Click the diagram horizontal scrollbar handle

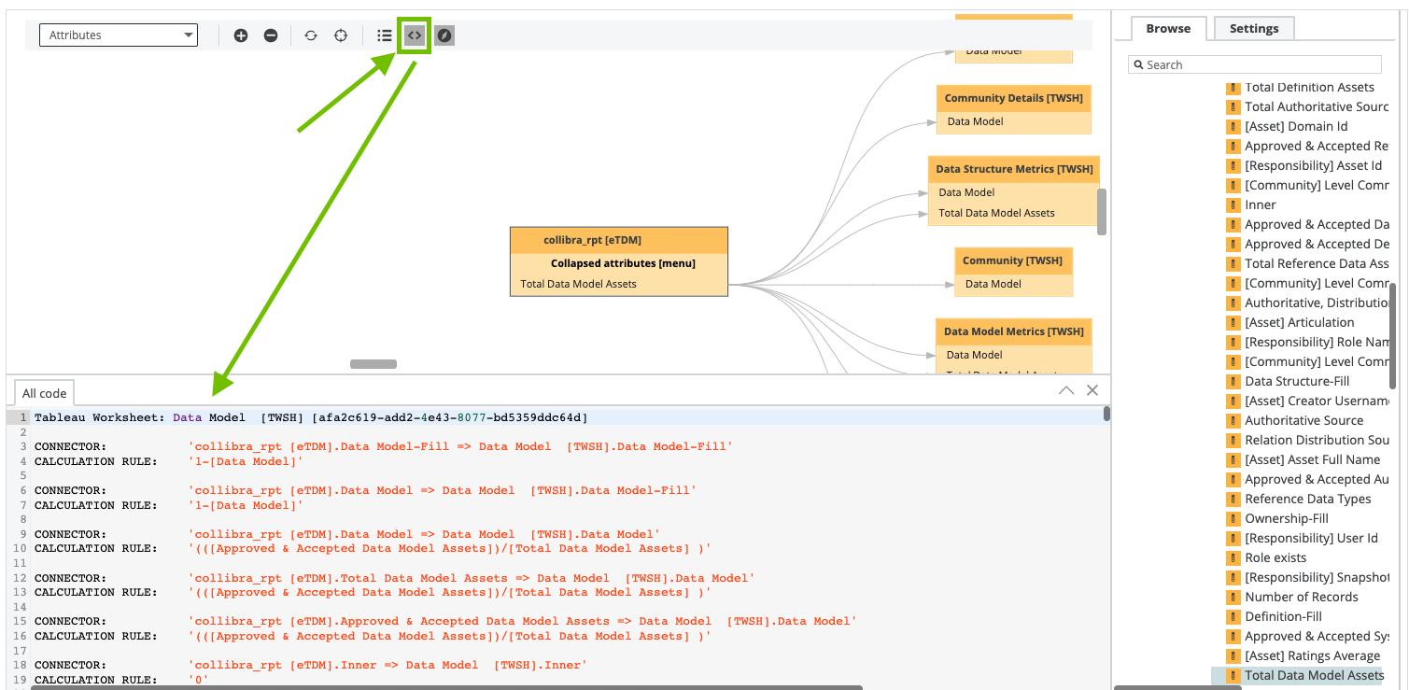coord(373,364)
